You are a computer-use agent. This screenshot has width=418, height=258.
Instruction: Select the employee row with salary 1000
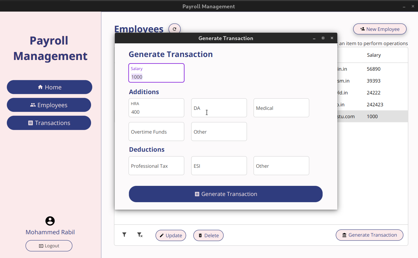372,116
